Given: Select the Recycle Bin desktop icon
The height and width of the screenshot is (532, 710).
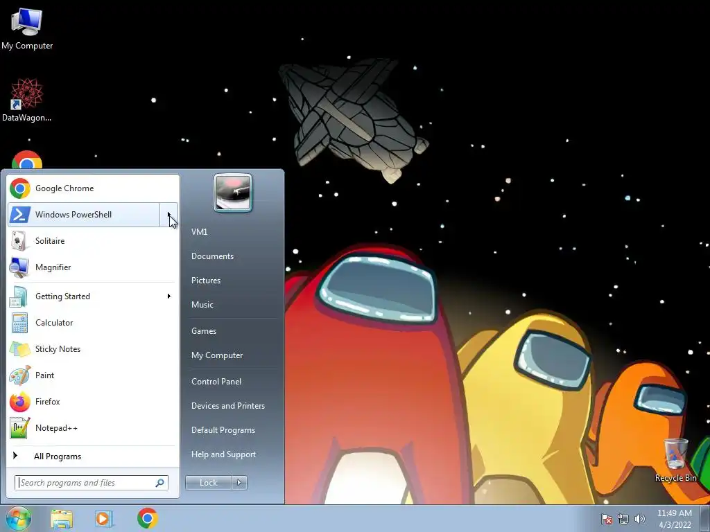Looking at the screenshot, I should (x=675, y=460).
